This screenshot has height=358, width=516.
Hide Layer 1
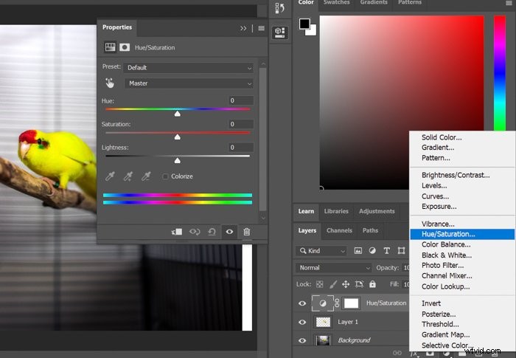302,322
